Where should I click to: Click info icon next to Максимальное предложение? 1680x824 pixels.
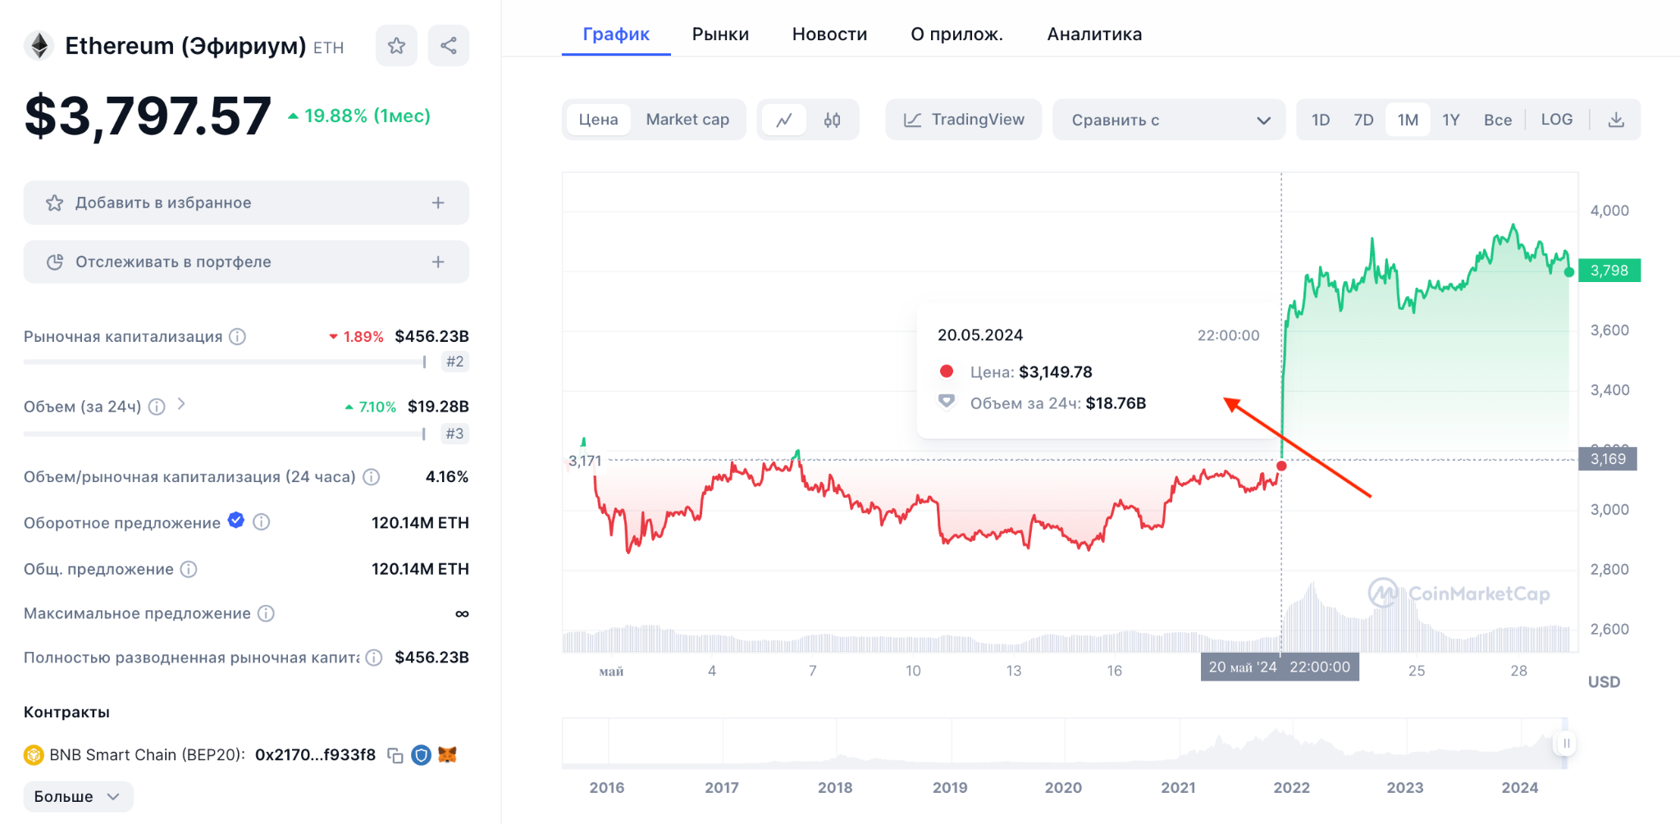point(266,613)
